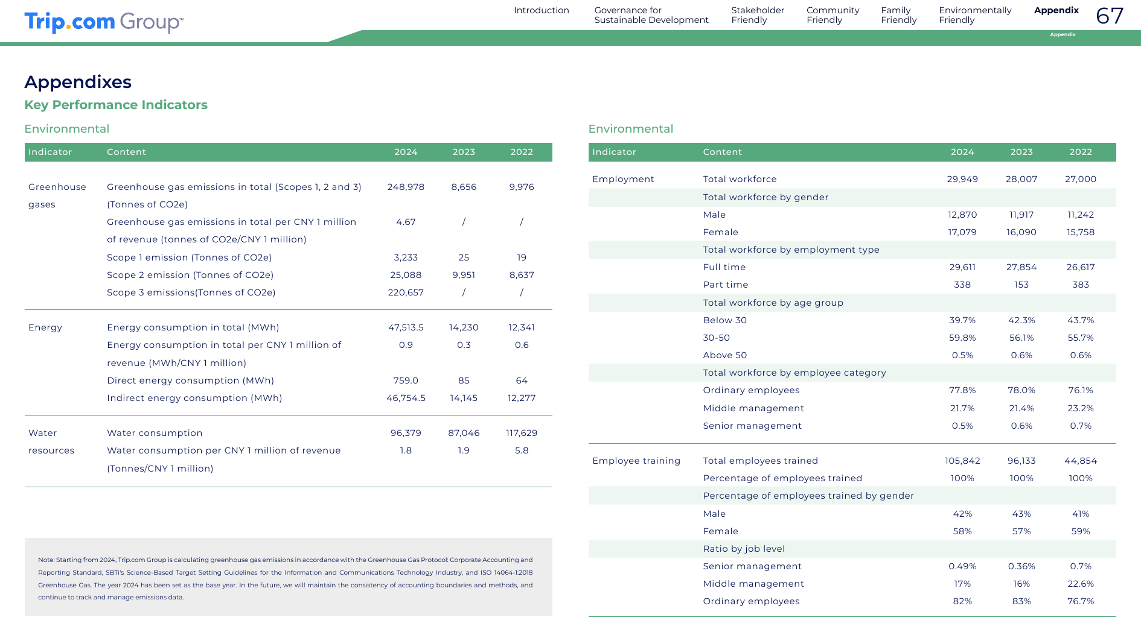Screen dimensions: 1141x641
Task: Click Greenhouse gases indicator label
Action: (57, 196)
